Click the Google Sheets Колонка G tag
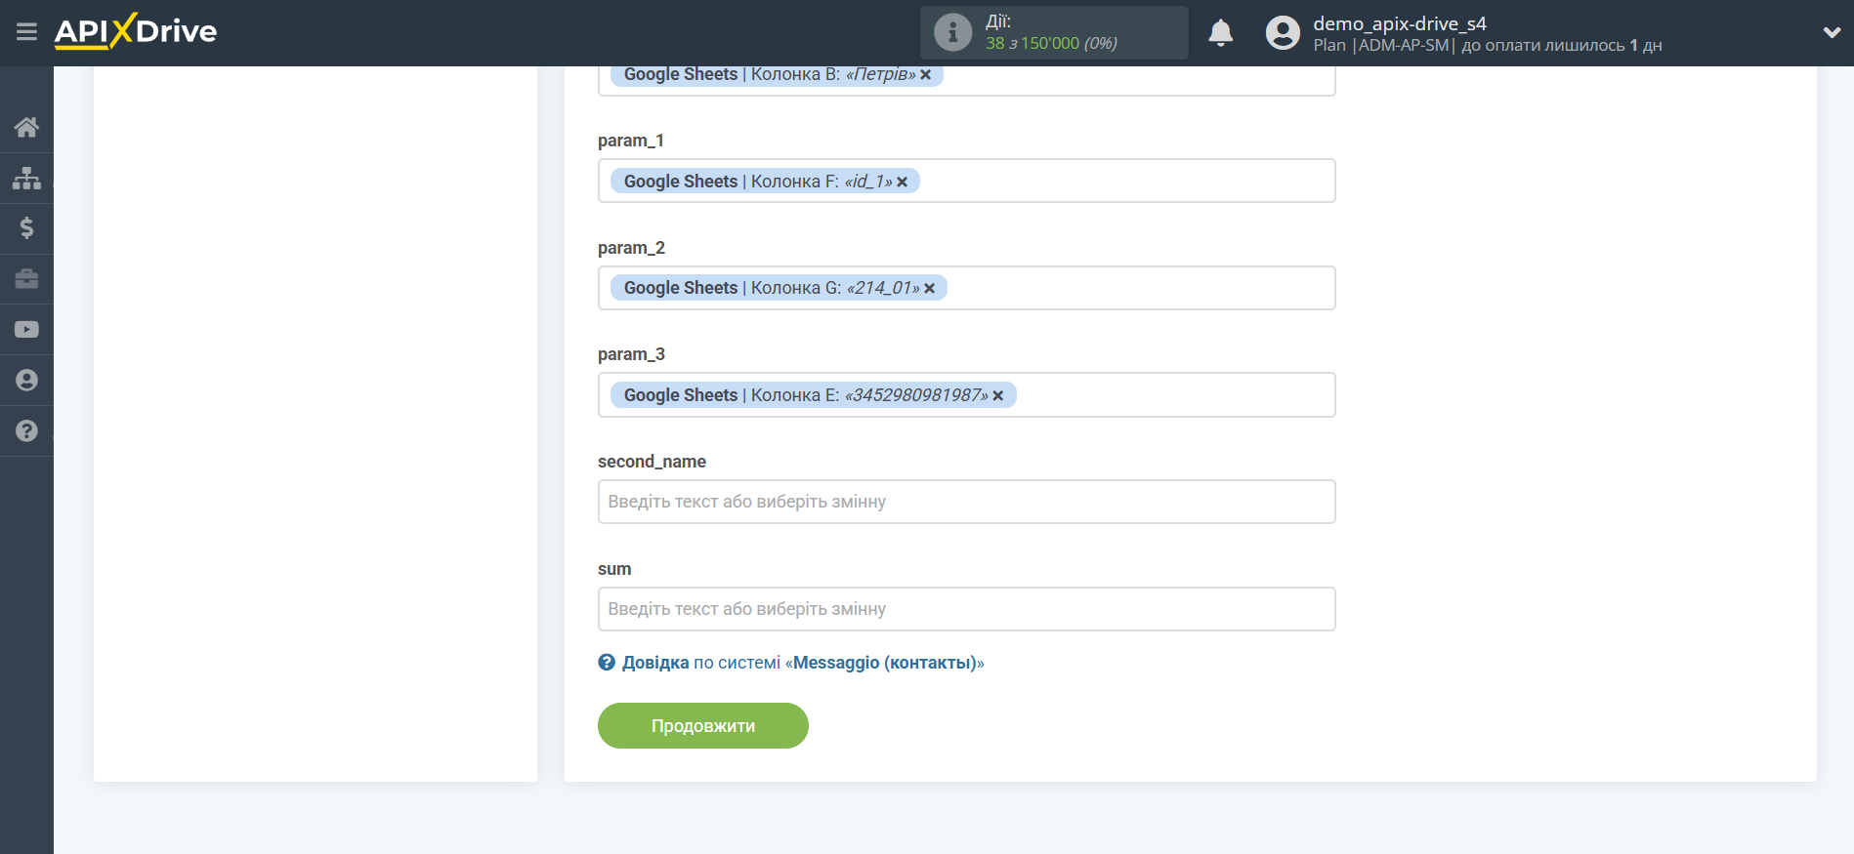This screenshot has width=1854, height=854. 779,288
